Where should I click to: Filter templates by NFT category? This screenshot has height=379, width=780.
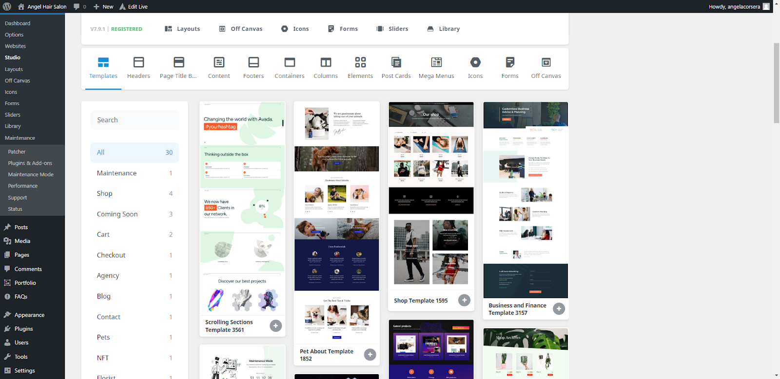click(x=135, y=358)
